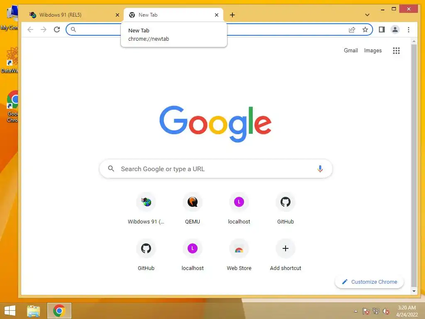Expand the tab search chevron
Viewport: 425px width, 319px height.
(x=367, y=15)
